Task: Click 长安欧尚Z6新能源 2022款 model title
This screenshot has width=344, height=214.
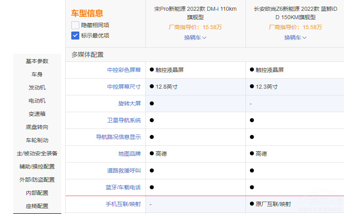Action: coord(295,13)
